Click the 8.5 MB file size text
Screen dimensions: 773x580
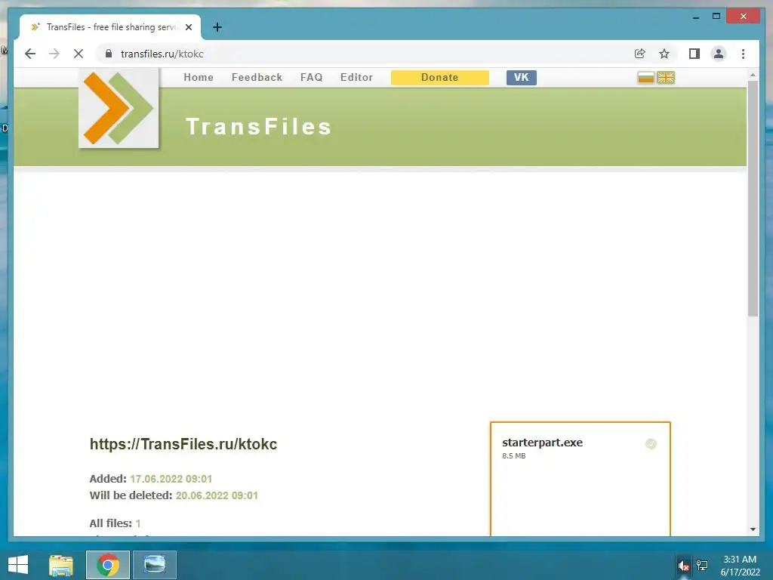513,455
